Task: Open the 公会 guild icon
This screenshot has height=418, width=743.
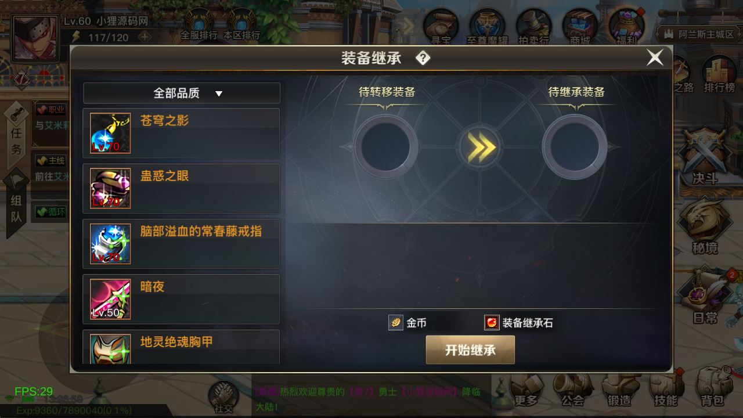Action: pos(572,390)
